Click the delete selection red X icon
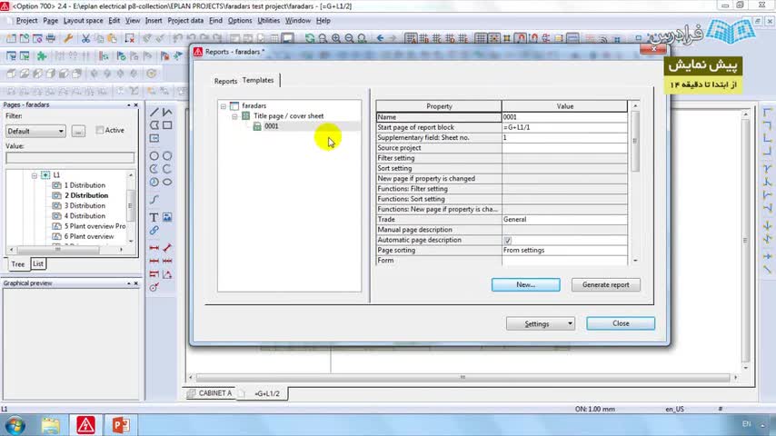Screen dimensions: 776x436 pyautogui.click(x=130, y=38)
